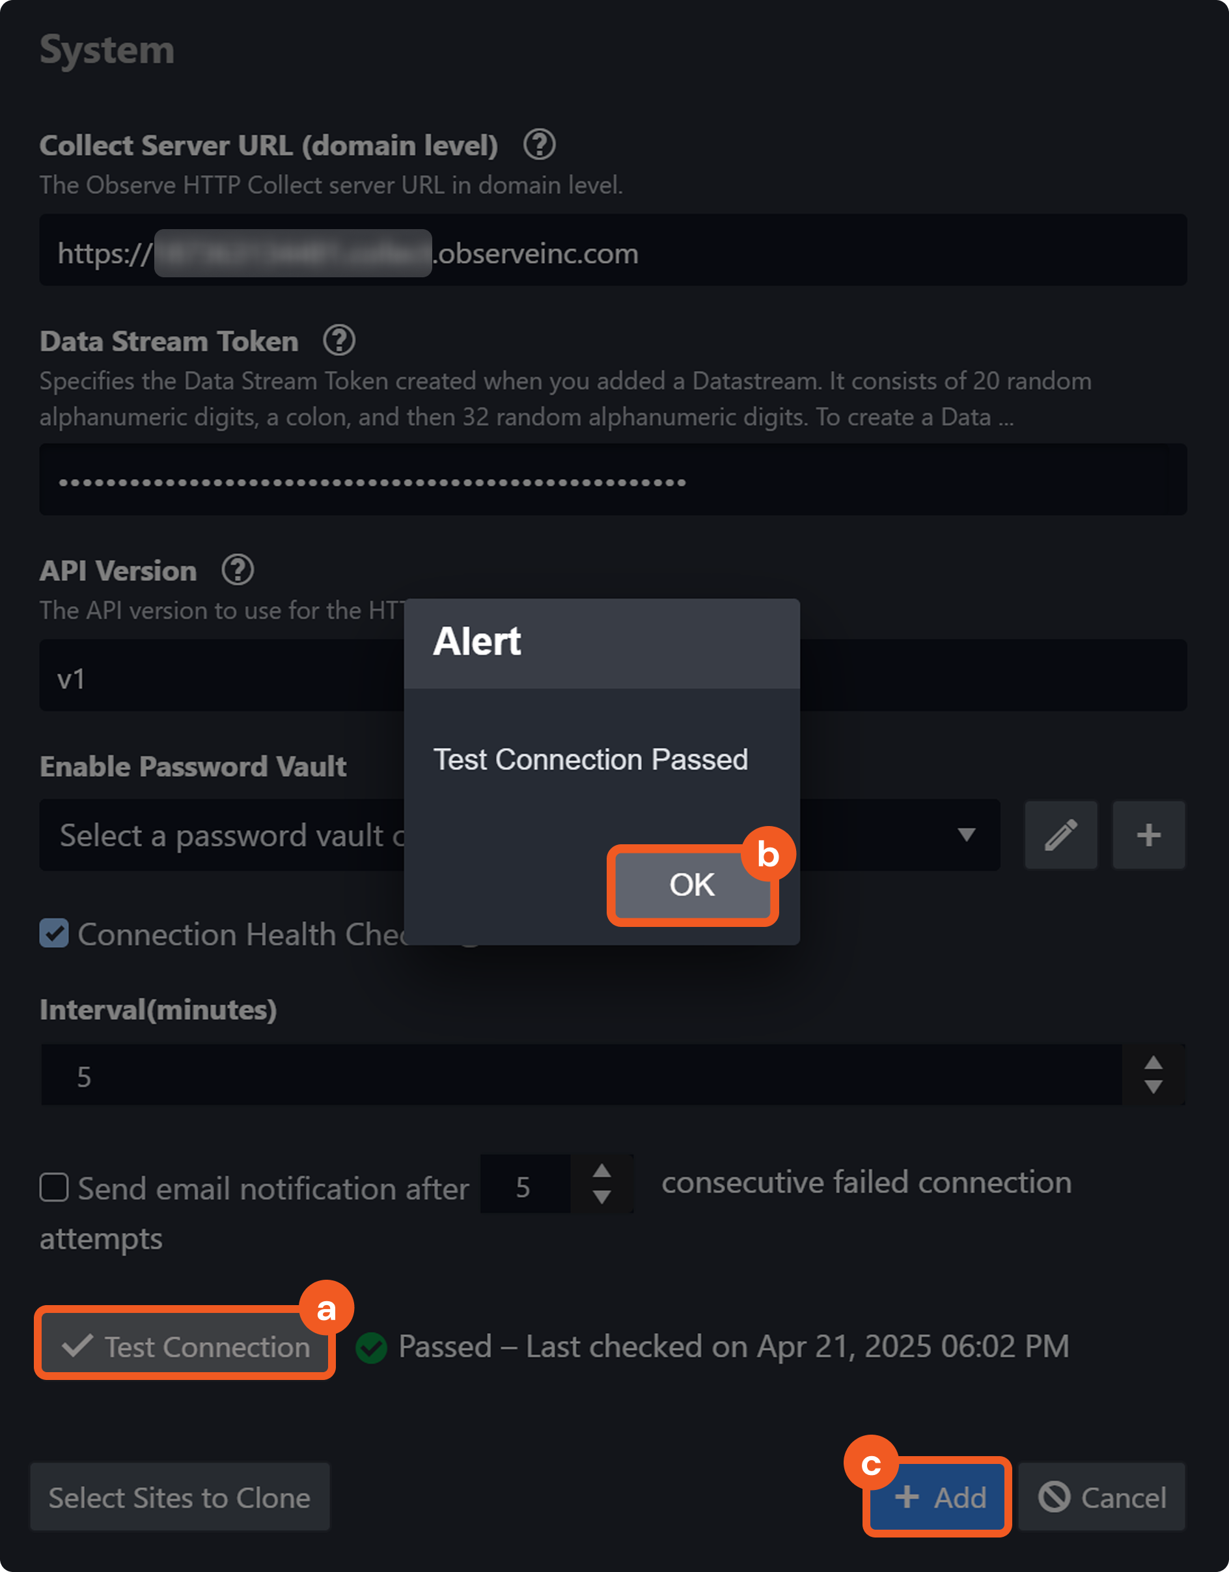Enable the Send email notification checkbox
The width and height of the screenshot is (1229, 1572).
[54, 1188]
